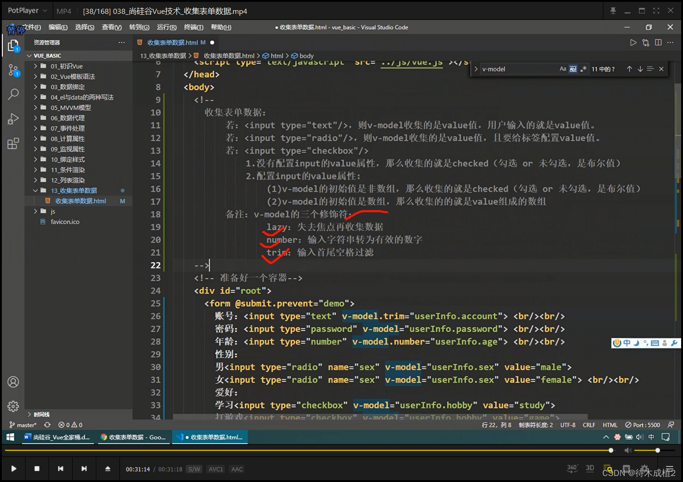Open the Search view in the activity bar
This screenshot has height=482, width=683.
pyautogui.click(x=13, y=94)
